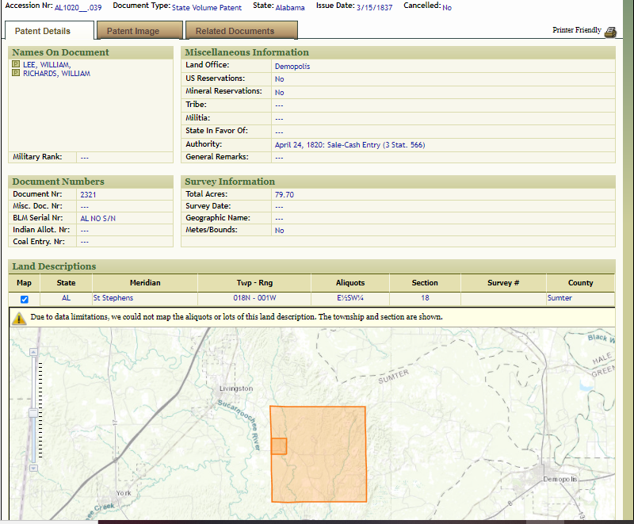Open the RICHARDS, WILLIAM name link
The image size is (634, 524).
(56, 73)
